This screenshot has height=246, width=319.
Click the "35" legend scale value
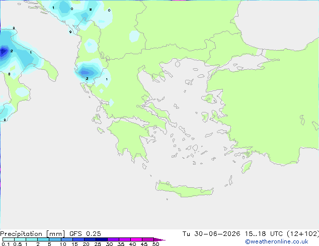tap(121, 244)
